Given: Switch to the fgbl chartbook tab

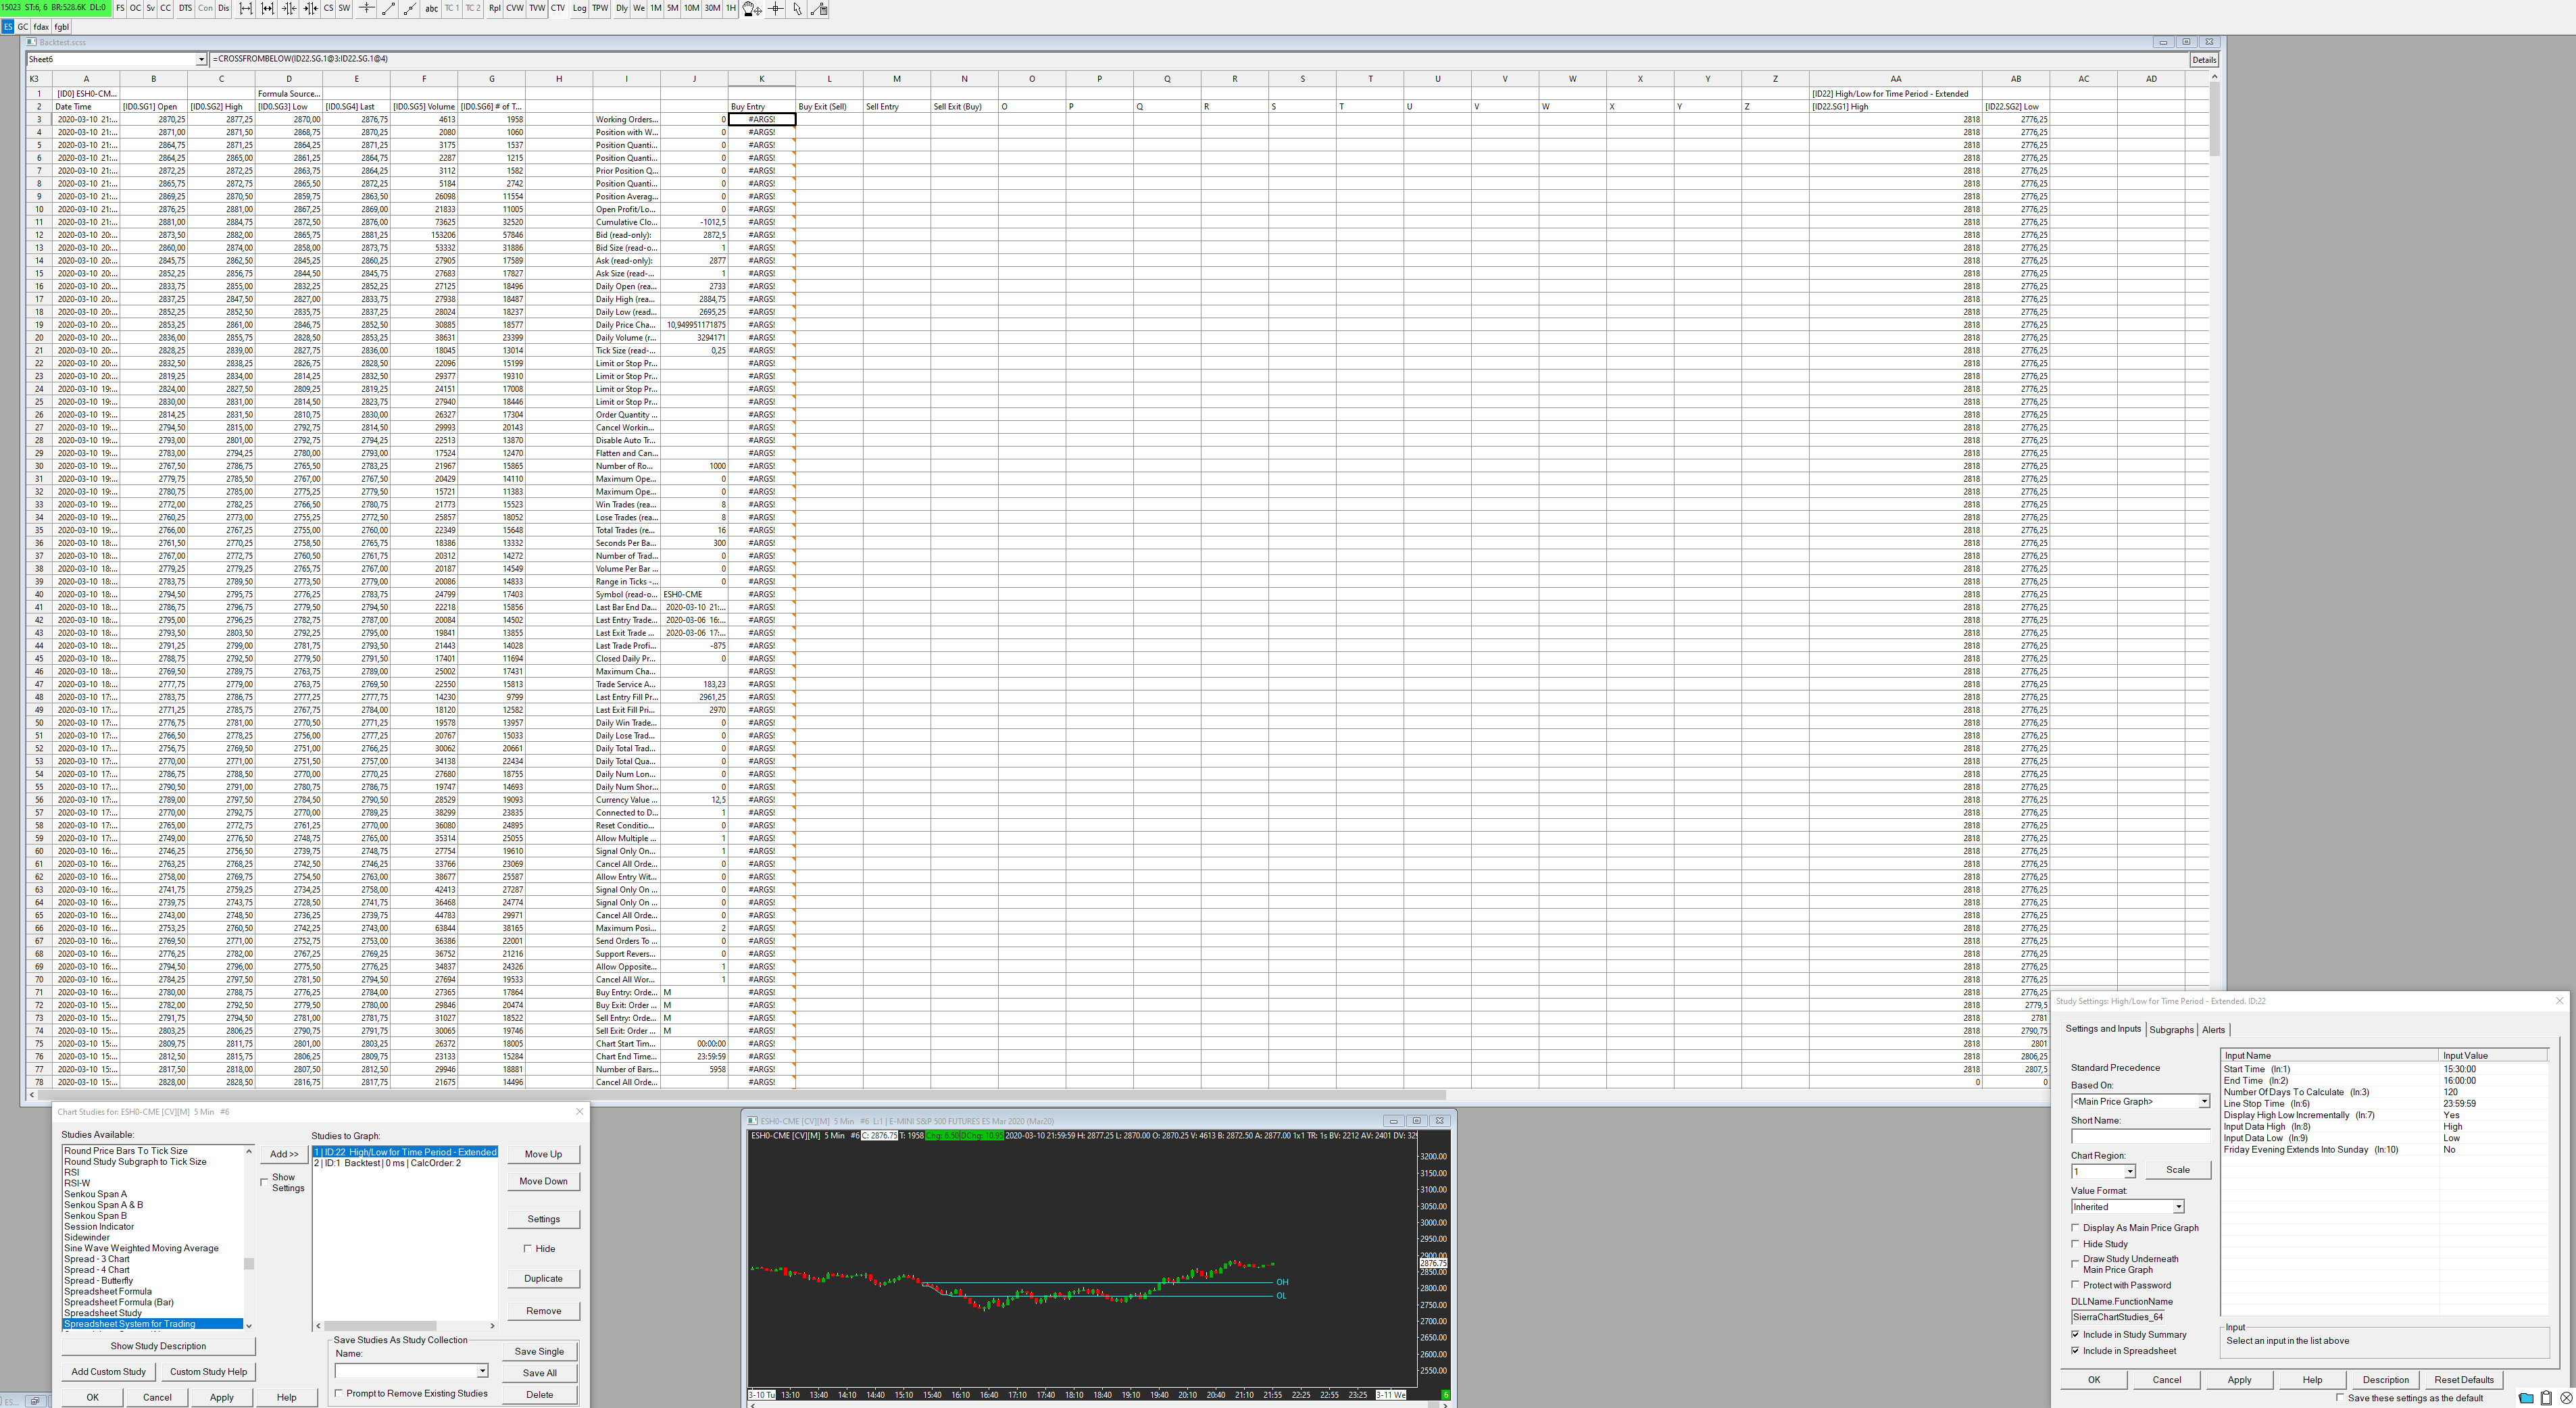Looking at the screenshot, I should point(62,27).
